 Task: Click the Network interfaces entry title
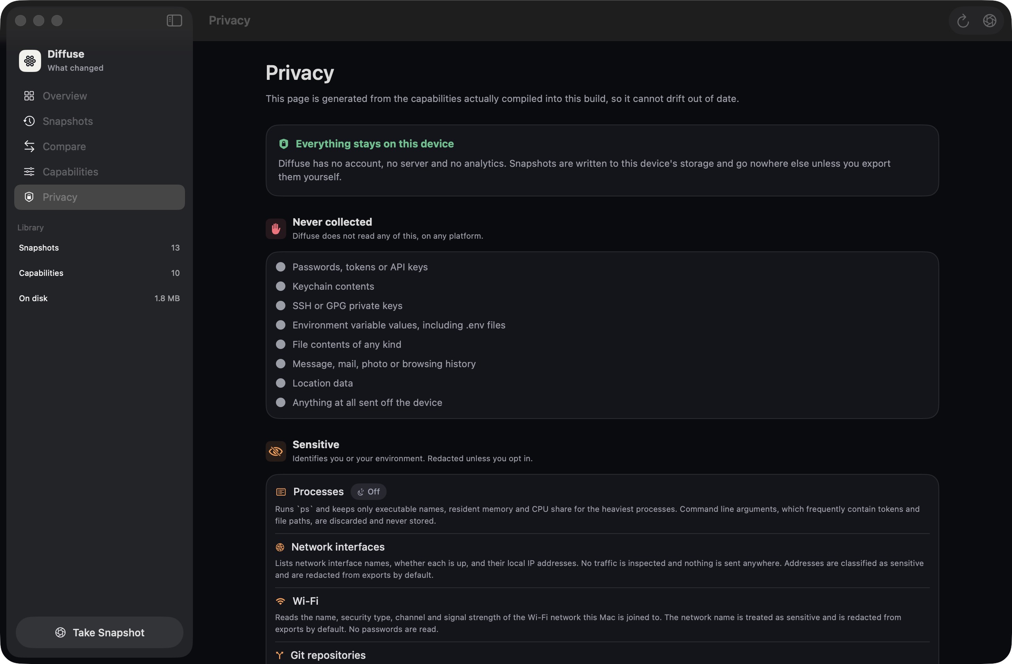[x=338, y=547]
